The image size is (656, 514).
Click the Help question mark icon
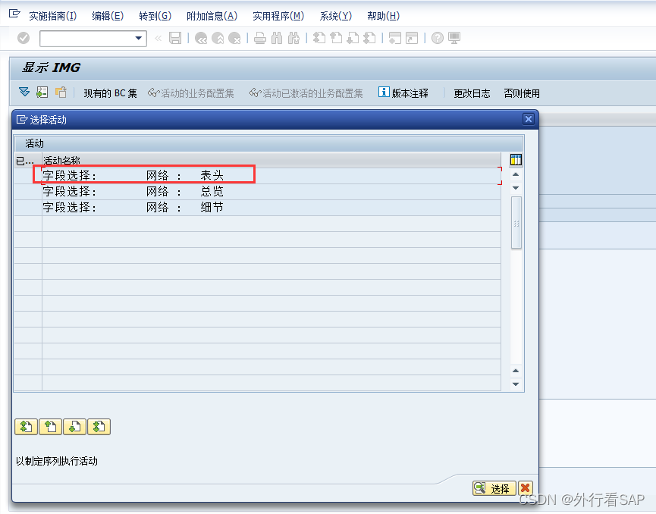click(x=437, y=38)
